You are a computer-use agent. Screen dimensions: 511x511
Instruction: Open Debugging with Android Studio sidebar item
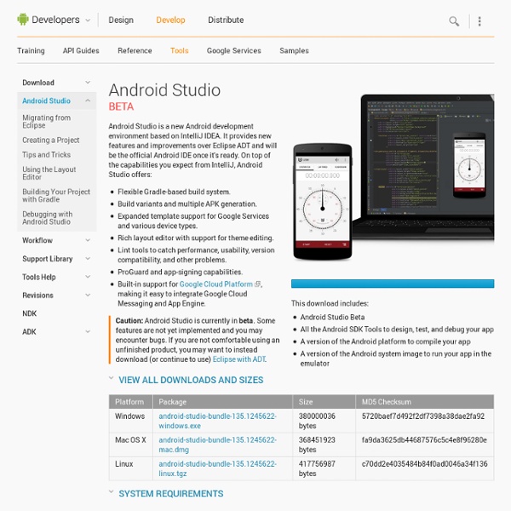point(48,218)
